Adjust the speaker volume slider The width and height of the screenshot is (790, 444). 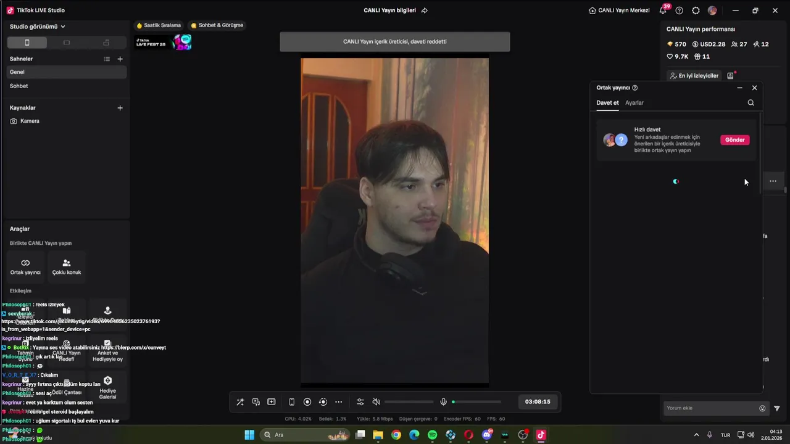(x=408, y=402)
